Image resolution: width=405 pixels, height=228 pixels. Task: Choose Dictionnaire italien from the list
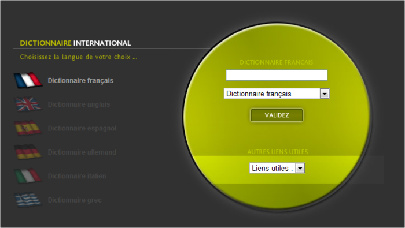(x=77, y=176)
